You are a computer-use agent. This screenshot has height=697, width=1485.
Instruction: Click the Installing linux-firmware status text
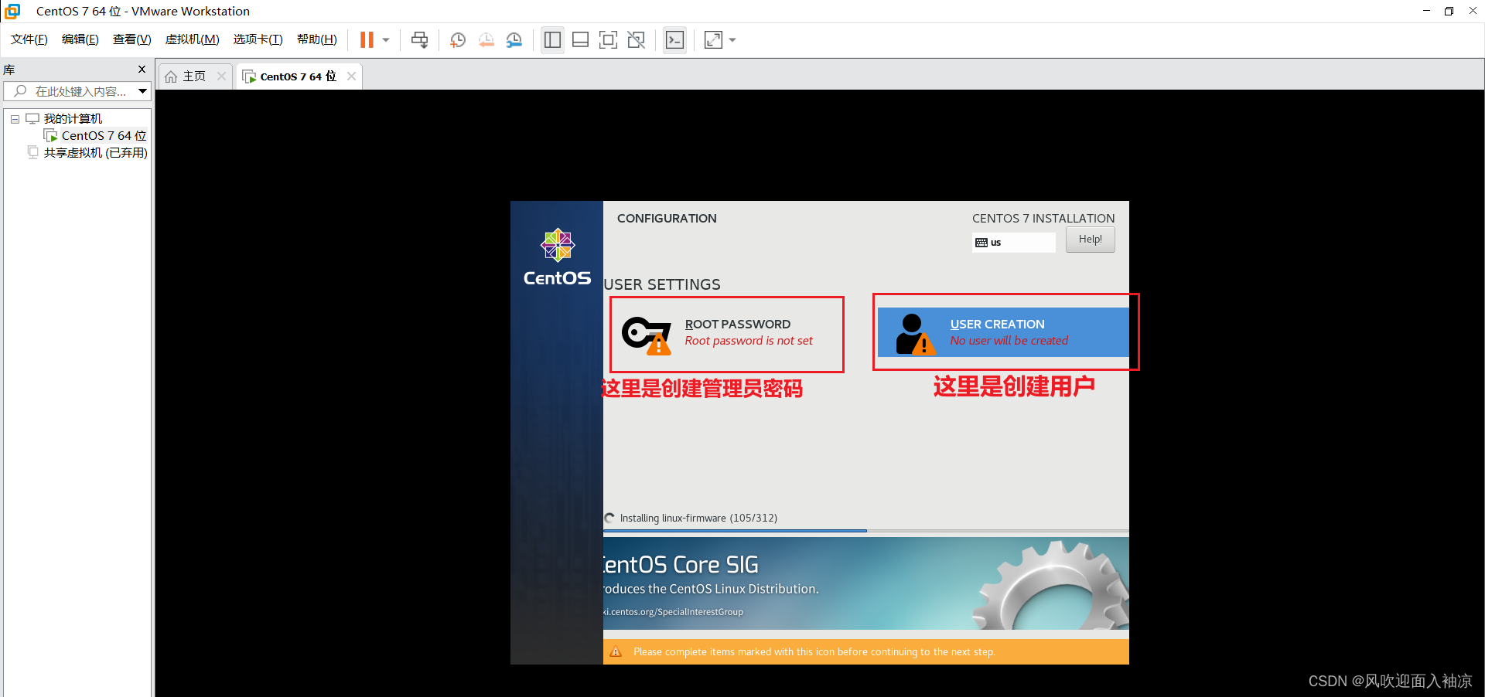(x=698, y=518)
